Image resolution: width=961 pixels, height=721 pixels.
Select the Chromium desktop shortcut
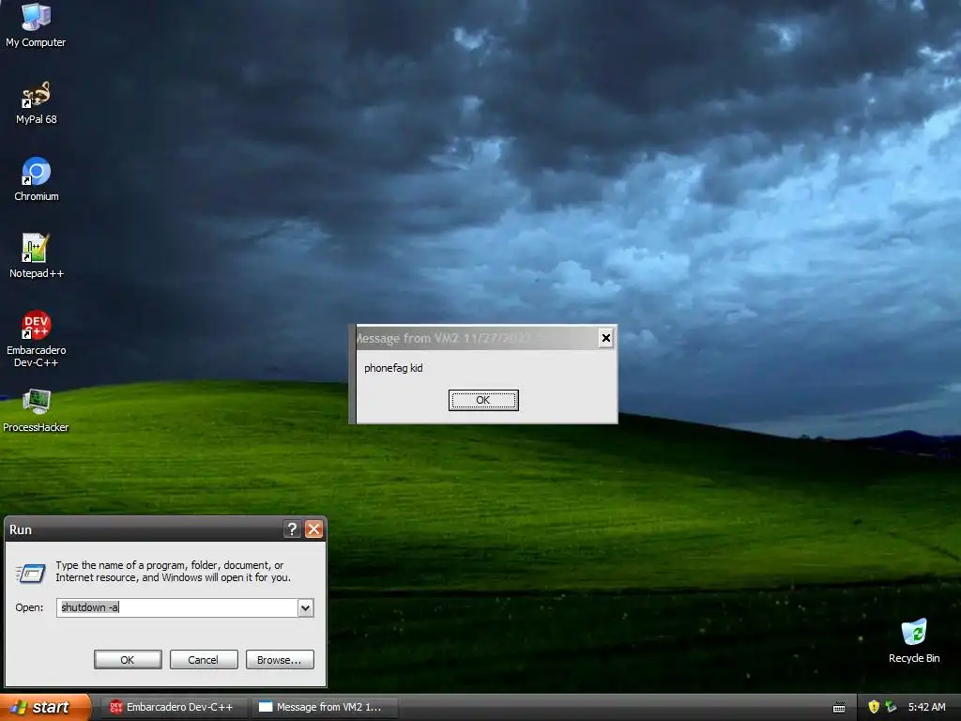tap(36, 179)
